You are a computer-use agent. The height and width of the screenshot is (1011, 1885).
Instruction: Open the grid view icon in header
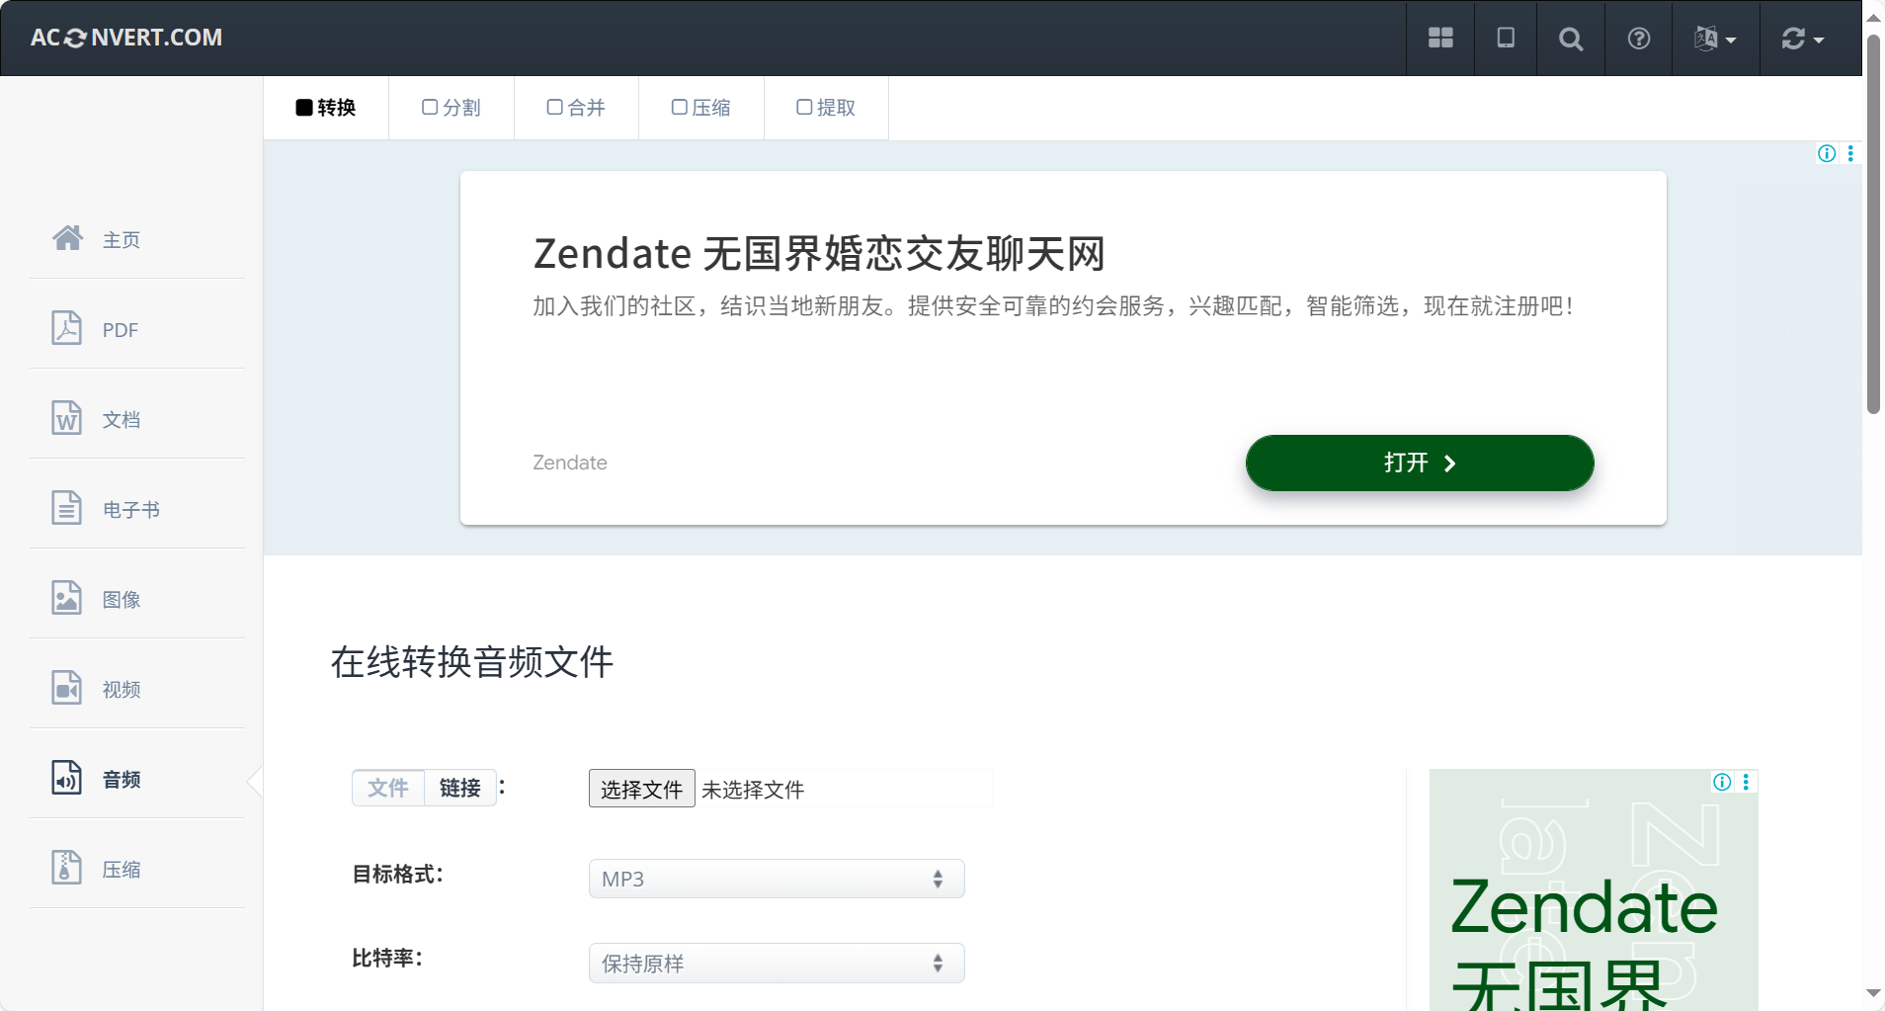1440,38
